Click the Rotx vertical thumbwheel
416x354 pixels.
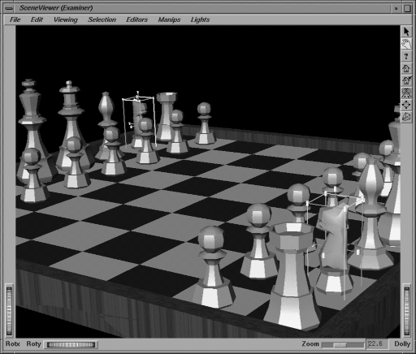[9, 310]
